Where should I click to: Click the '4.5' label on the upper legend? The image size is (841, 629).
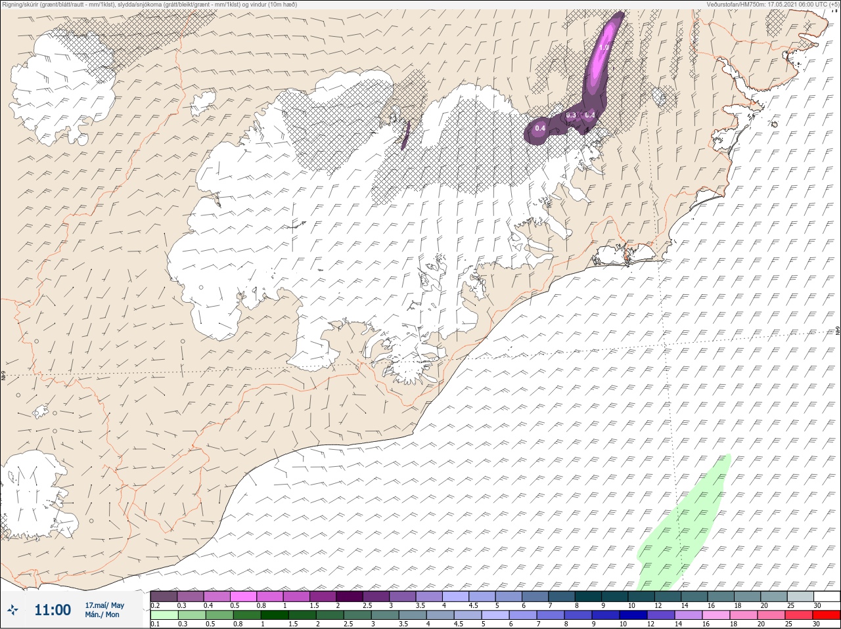pyautogui.click(x=474, y=605)
